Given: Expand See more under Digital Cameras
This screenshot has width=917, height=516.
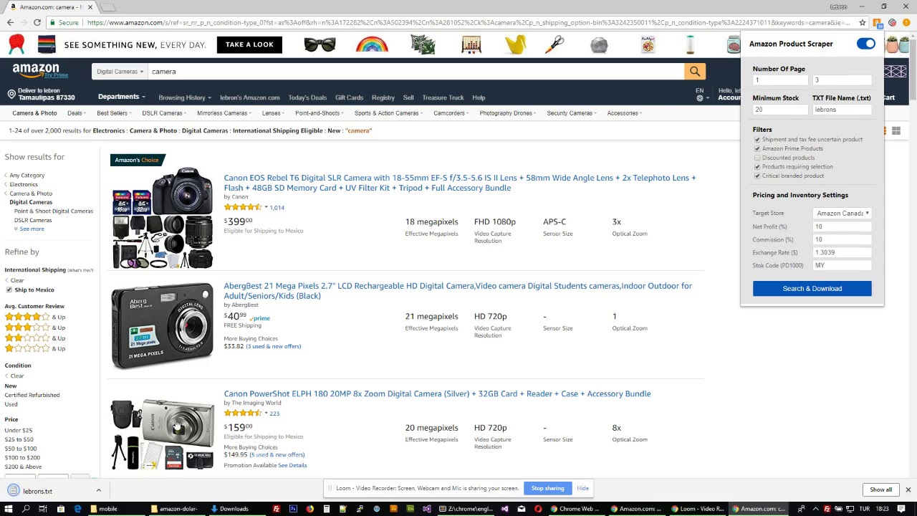Looking at the screenshot, I should coord(32,228).
